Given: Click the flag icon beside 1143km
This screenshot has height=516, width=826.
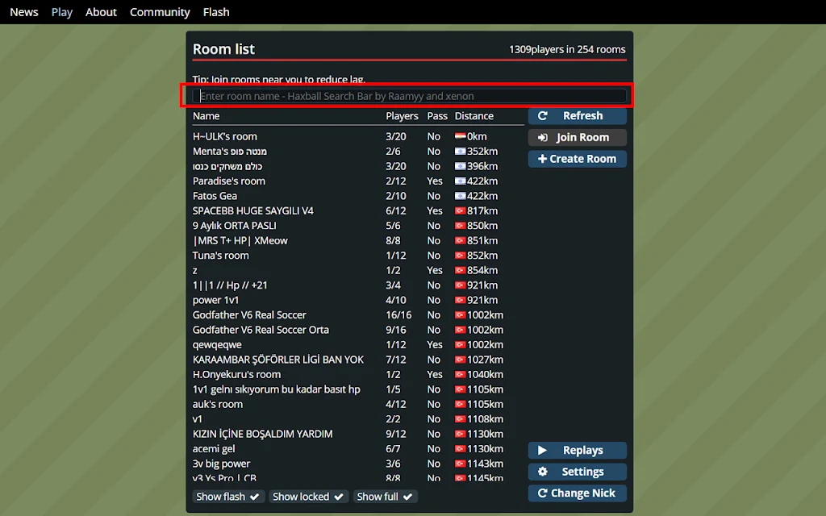Looking at the screenshot, I should pos(461,464).
